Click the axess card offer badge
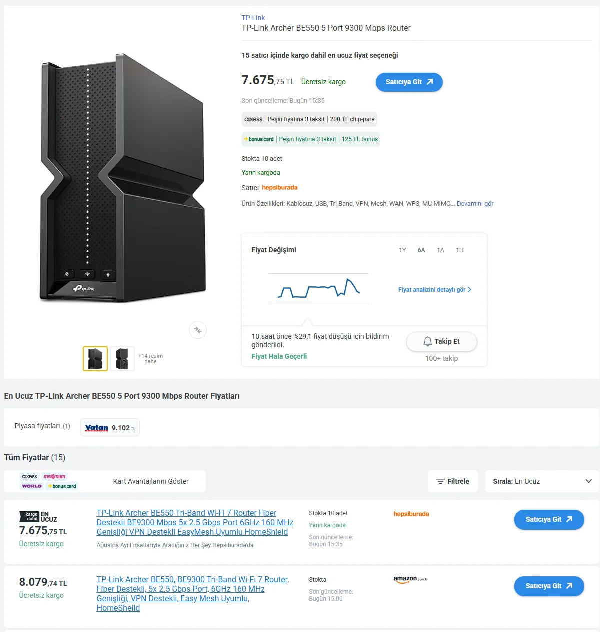This screenshot has width=600, height=632. coord(309,119)
